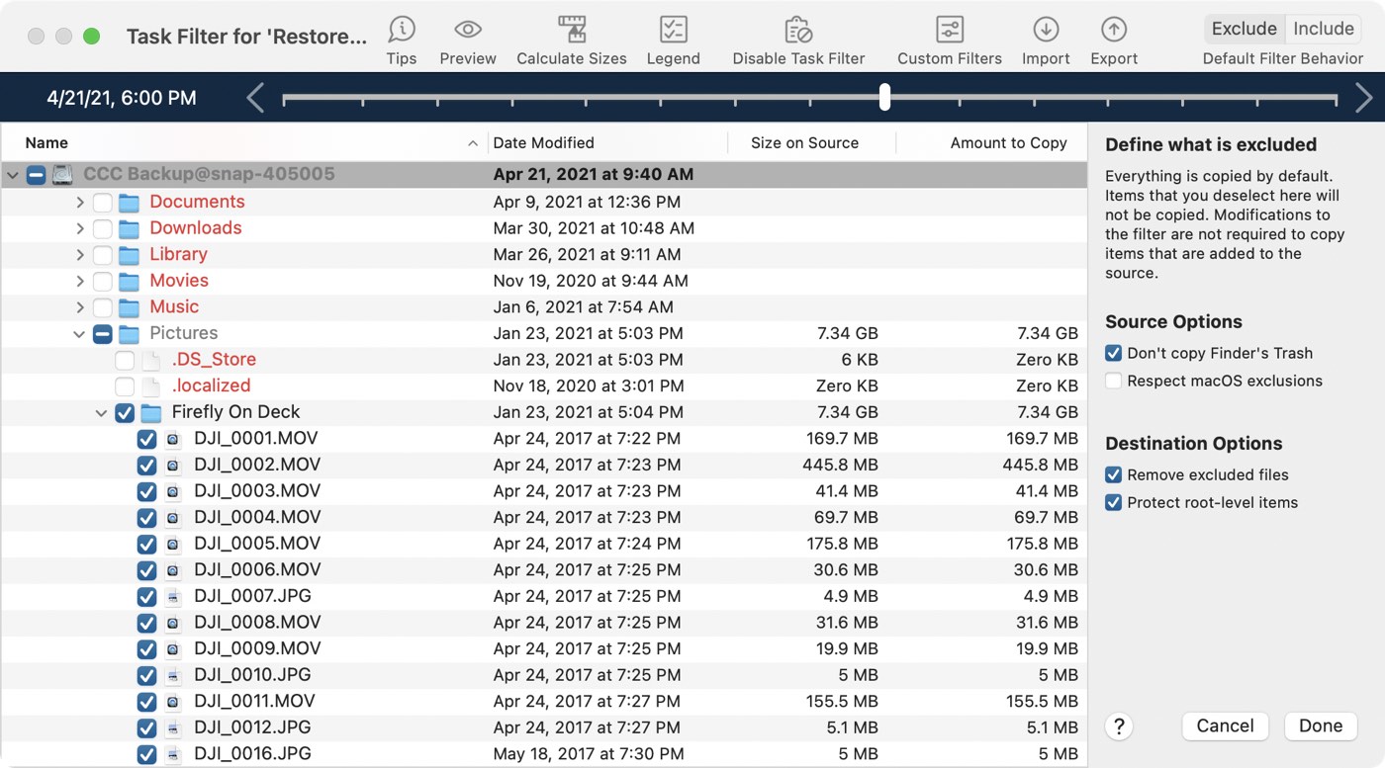The width and height of the screenshot is (1385, 768).
Task: Select the DJI_0011.MOV file name
Action: tap(254, 701)
